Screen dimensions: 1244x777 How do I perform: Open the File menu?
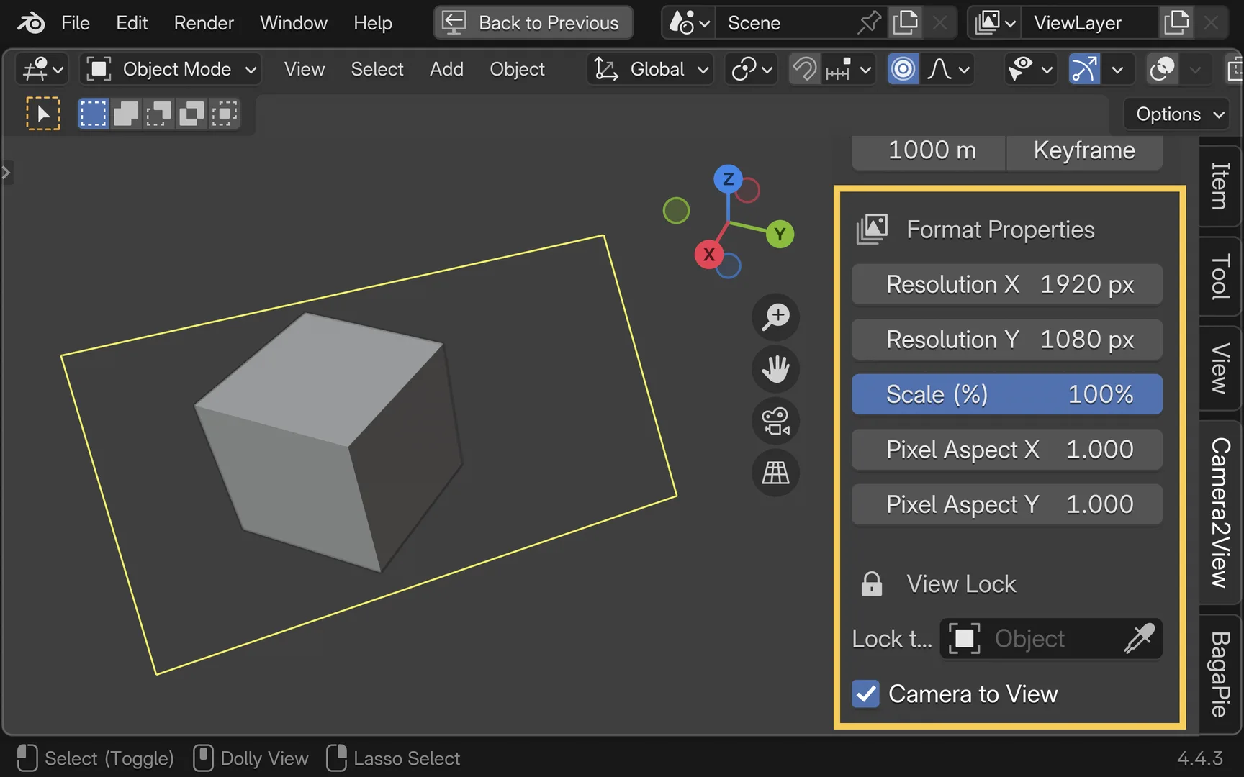tap(76, 23)
